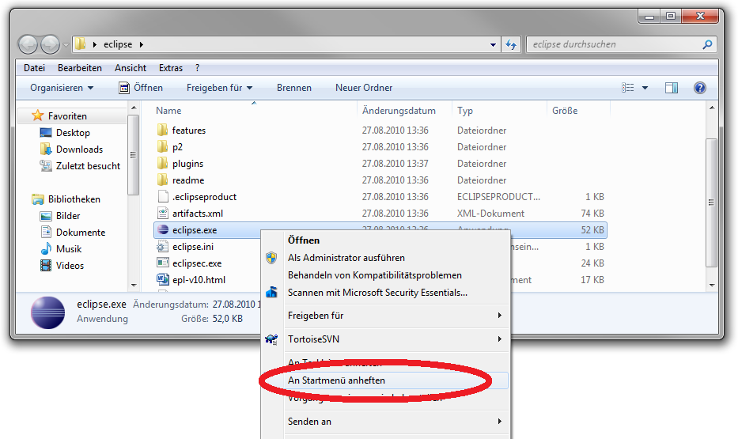Click the back navigation arrow

click(x=28, y=44)
